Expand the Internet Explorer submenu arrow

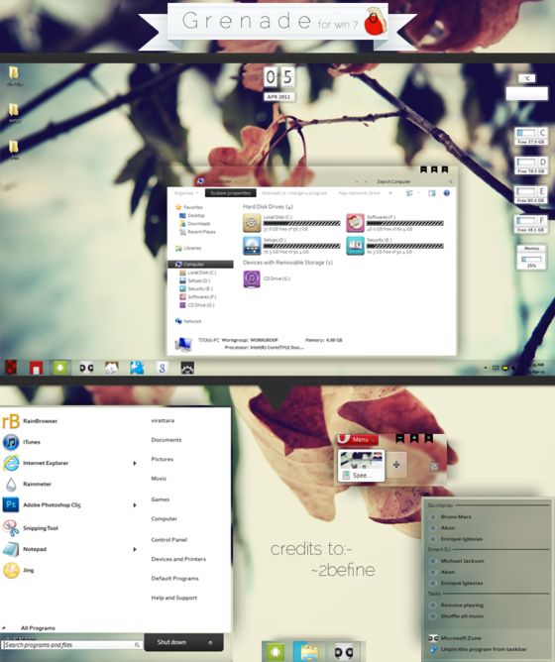(x=135, y=463)
